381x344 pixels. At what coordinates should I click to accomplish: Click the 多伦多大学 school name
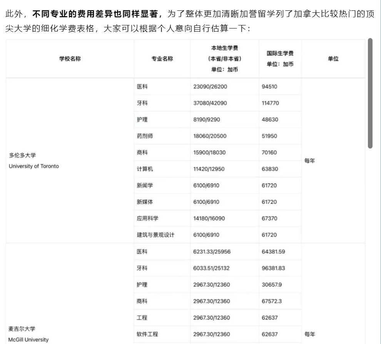pyautogui.click(x=22, y=155)
